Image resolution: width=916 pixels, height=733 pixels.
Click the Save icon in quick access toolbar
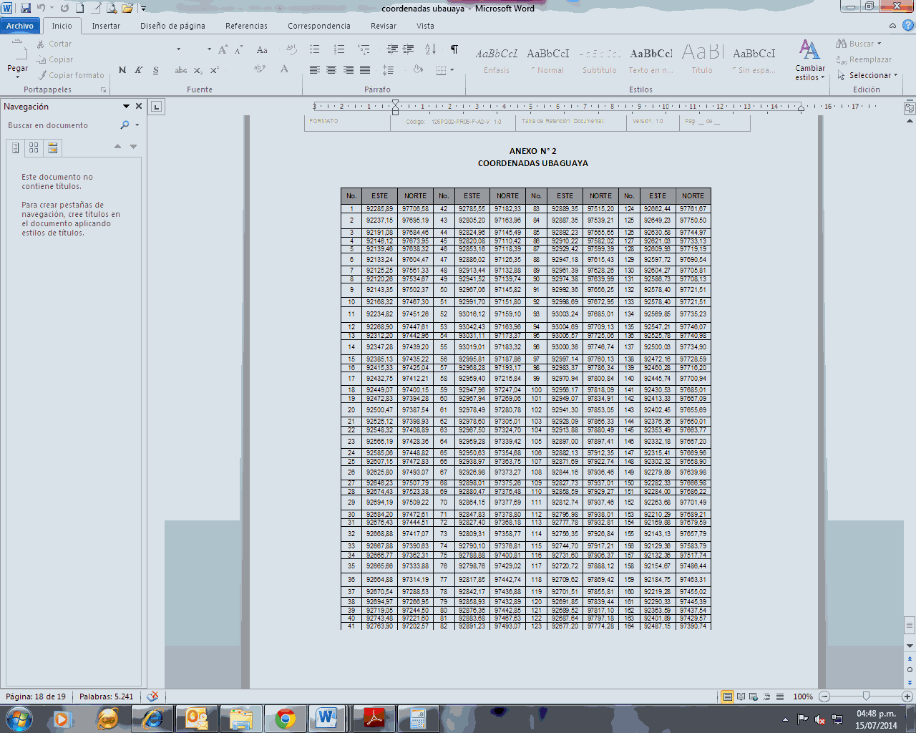click(26, 9)
